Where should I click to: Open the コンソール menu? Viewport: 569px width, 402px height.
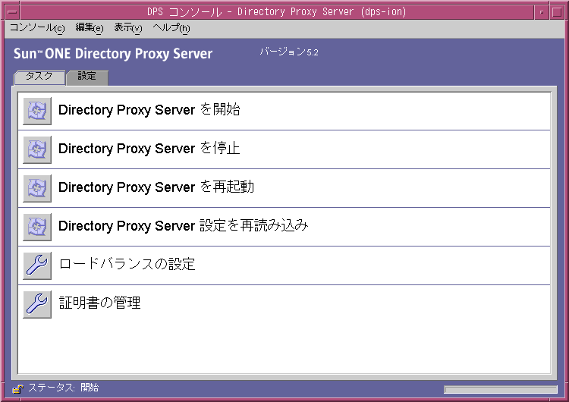(x=37, y=28)
